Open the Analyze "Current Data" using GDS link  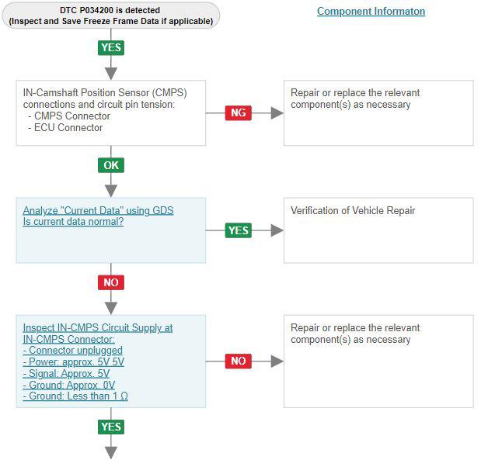point(98,210)
